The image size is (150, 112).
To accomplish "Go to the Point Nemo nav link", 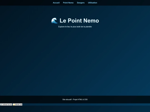I will click(68, 3).
